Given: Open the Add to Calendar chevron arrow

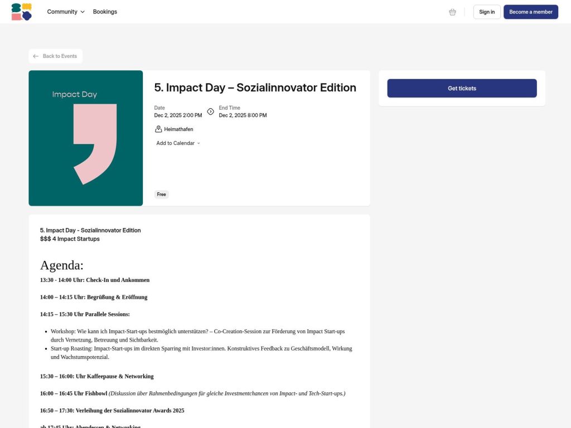Looking at the screenshot, I should pyautogui.click(x=199, y=143).
